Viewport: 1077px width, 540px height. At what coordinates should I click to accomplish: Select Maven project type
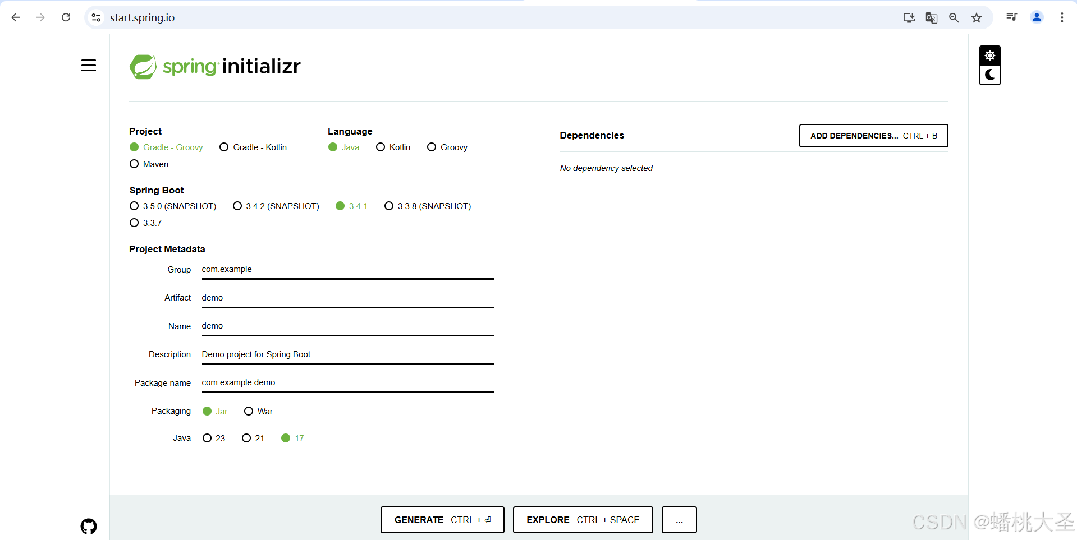149,164
